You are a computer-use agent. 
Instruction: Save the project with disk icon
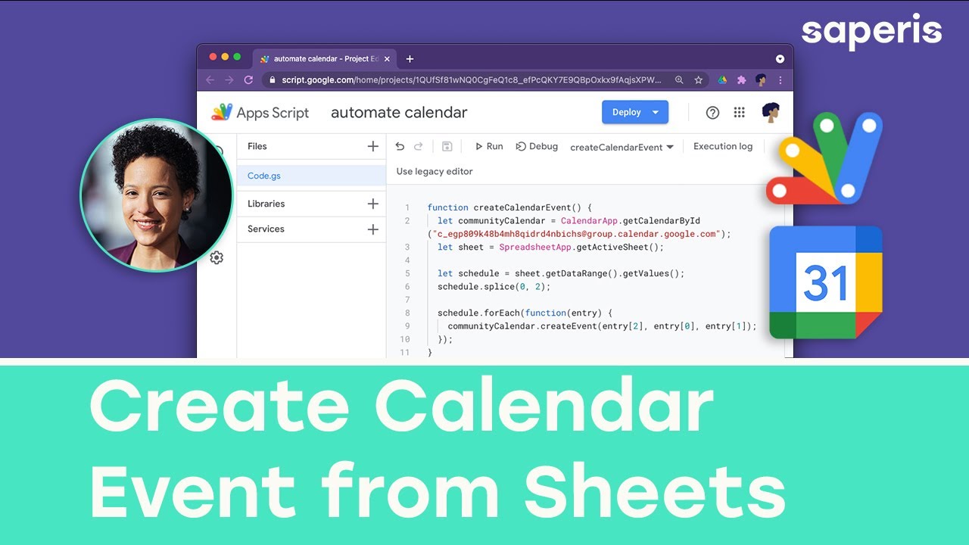pos(447,147)
